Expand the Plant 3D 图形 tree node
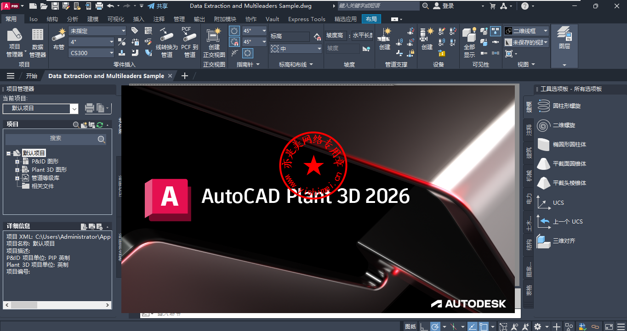 click(x=17, y=170)
